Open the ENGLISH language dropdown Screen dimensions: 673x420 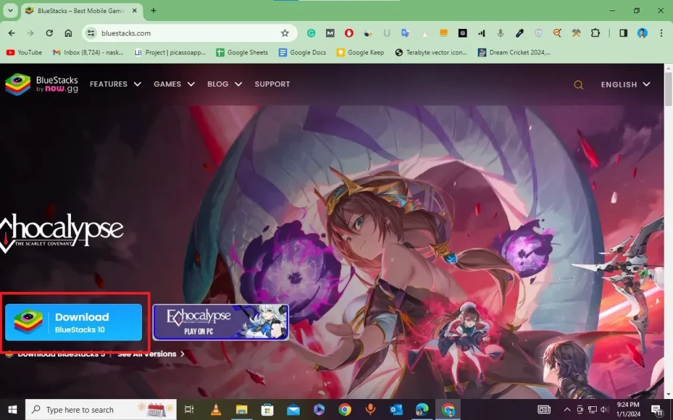(x=626, y=85)
